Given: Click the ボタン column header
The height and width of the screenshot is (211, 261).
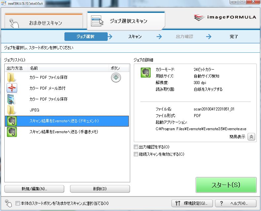Looking at the screenshot, I should (x=119, y=68).
